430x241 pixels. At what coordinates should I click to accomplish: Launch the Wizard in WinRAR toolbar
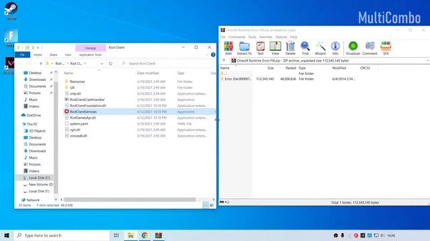coord(320,48)
